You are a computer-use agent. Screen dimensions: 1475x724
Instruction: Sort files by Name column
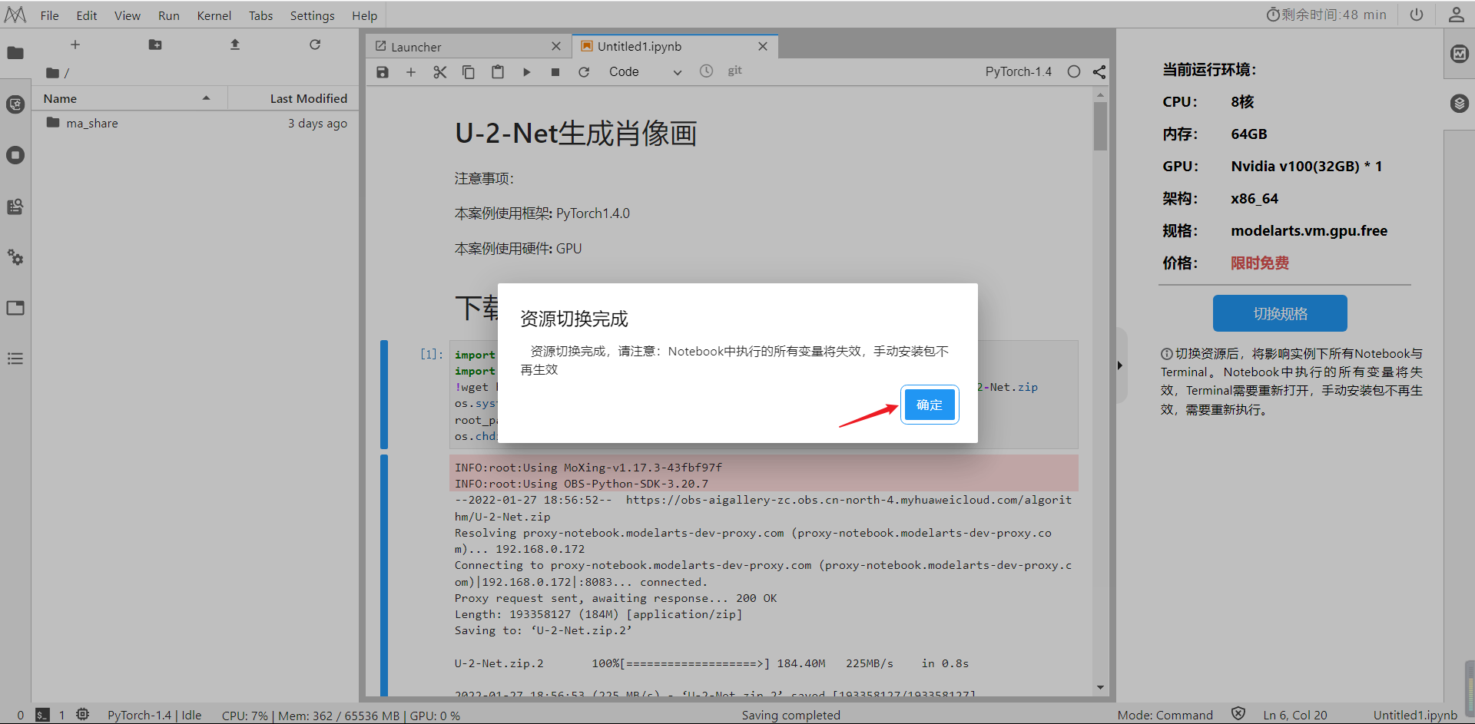[x=128, y=98]
